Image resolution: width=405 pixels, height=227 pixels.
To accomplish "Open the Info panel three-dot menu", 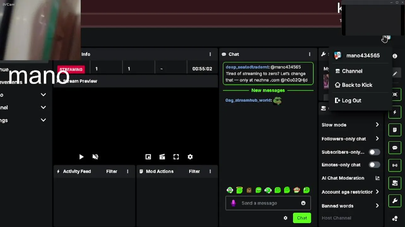I will pyautogui.click(x=210, y=54).
